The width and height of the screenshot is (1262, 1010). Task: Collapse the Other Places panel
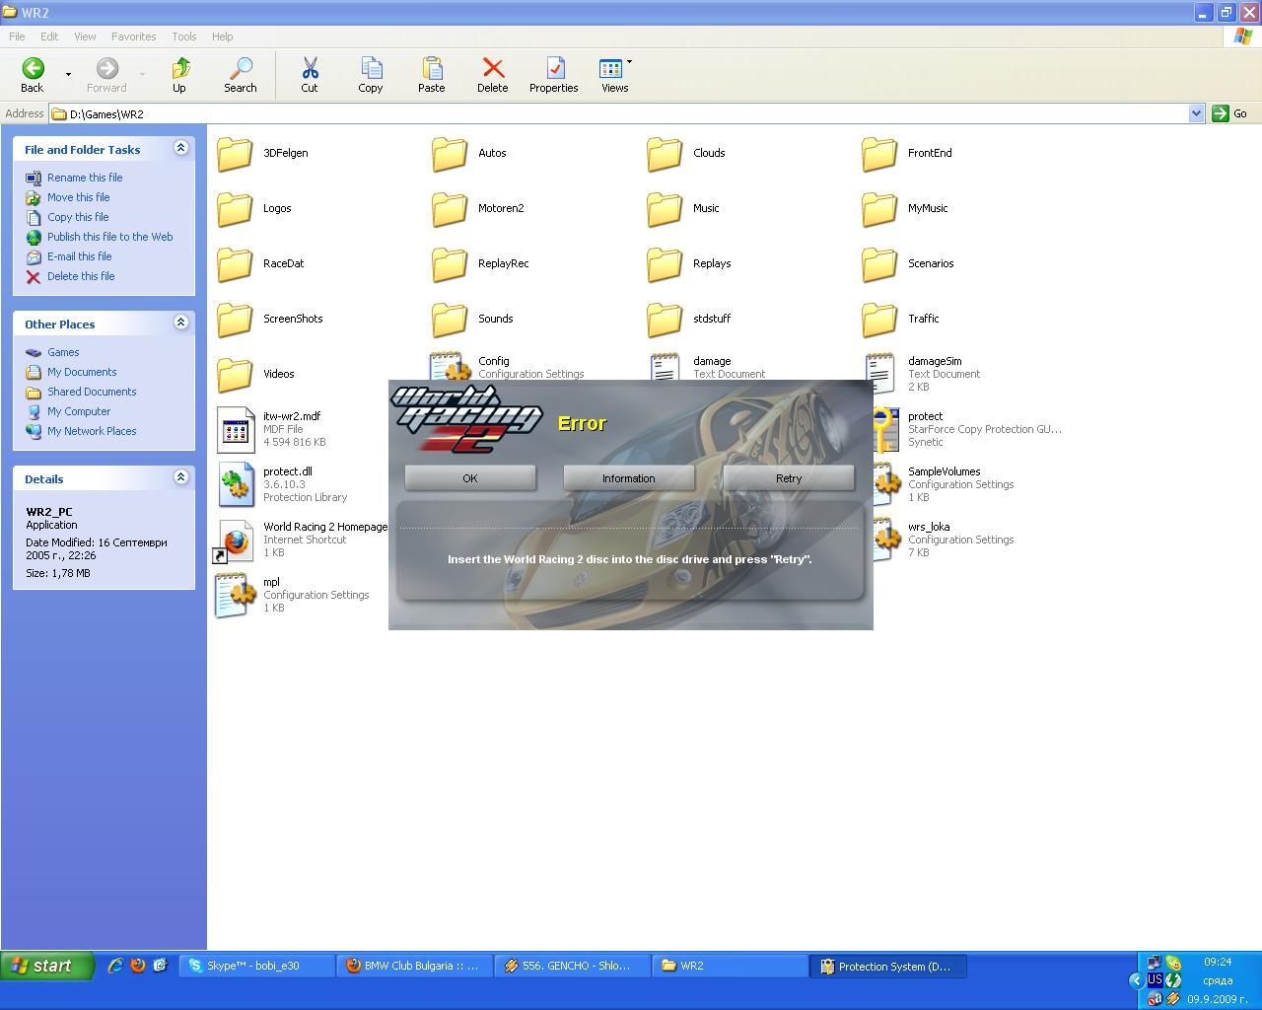pos(180,323)
